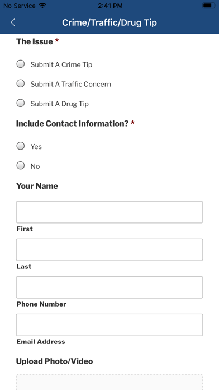Open the Upload Photo/Video drop area

109,382
